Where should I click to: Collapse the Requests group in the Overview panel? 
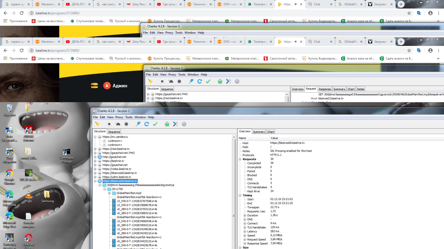point(240,159)
